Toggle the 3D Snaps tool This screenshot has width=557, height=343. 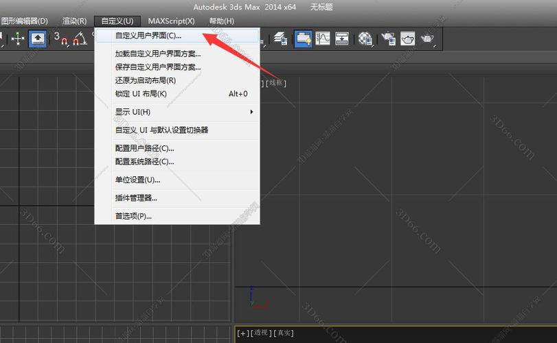point(60,38)
